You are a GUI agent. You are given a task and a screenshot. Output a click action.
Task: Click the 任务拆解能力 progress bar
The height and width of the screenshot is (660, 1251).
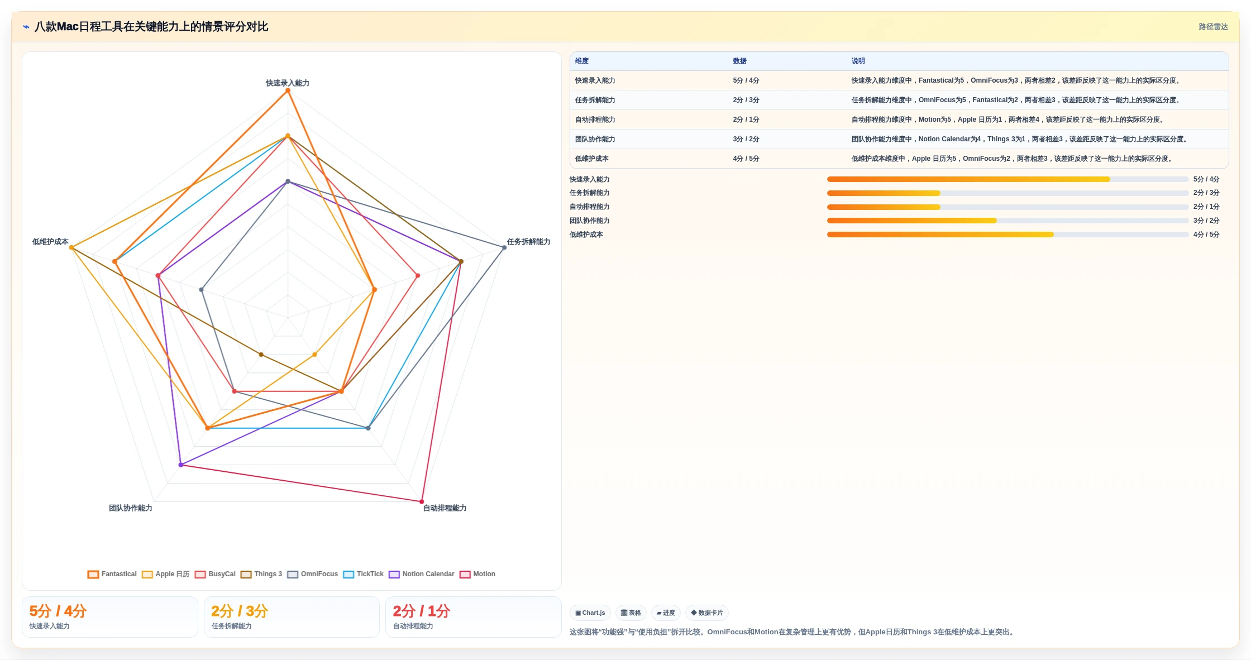(1008, 193)
